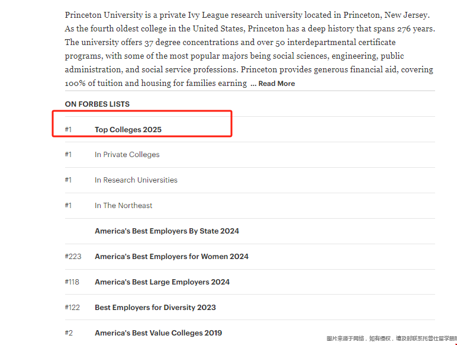This screenshot has height=345, width=457.
Task: Open America's Best Employers for Women 2024
Action: [x=172, y=256]
